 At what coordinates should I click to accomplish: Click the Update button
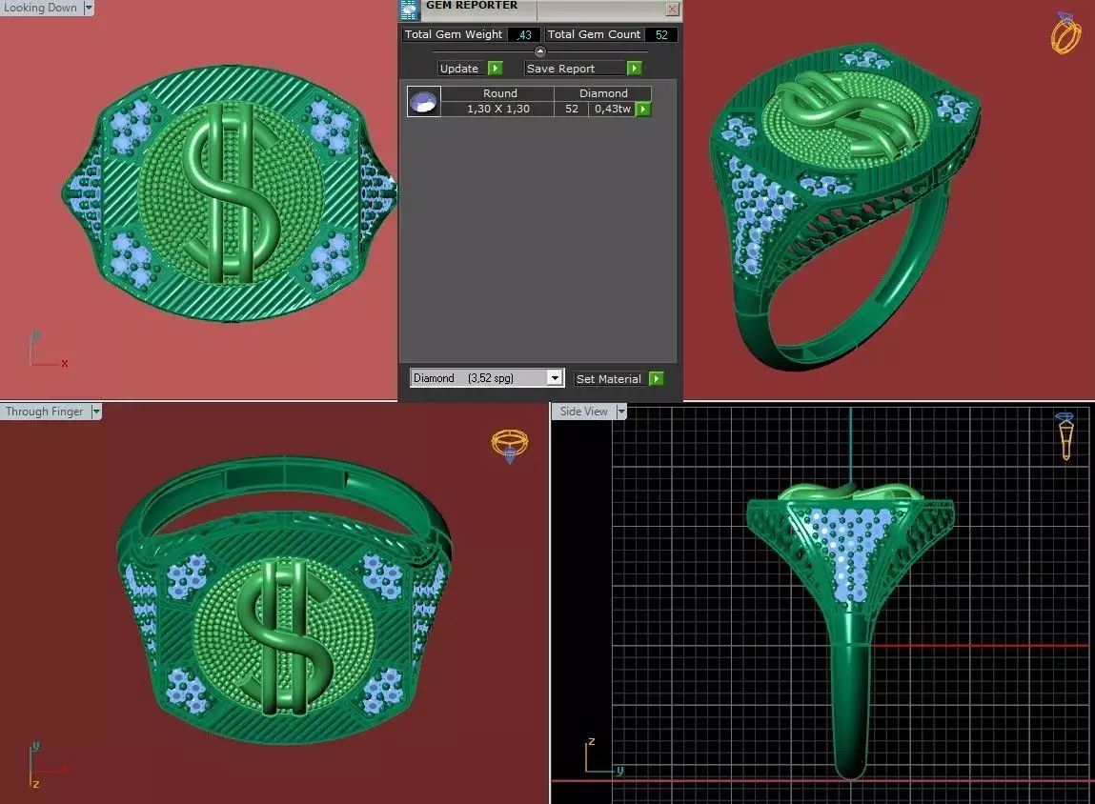pyautogui.click(x=458, y=69)
